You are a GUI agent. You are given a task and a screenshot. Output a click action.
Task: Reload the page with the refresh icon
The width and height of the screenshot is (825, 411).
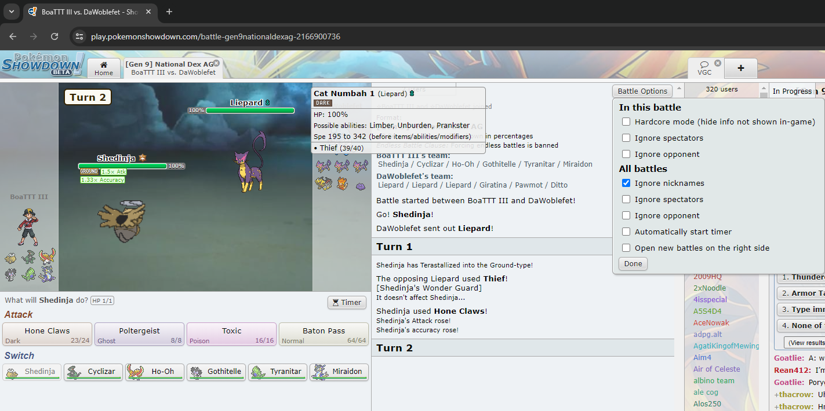point(54,36)
